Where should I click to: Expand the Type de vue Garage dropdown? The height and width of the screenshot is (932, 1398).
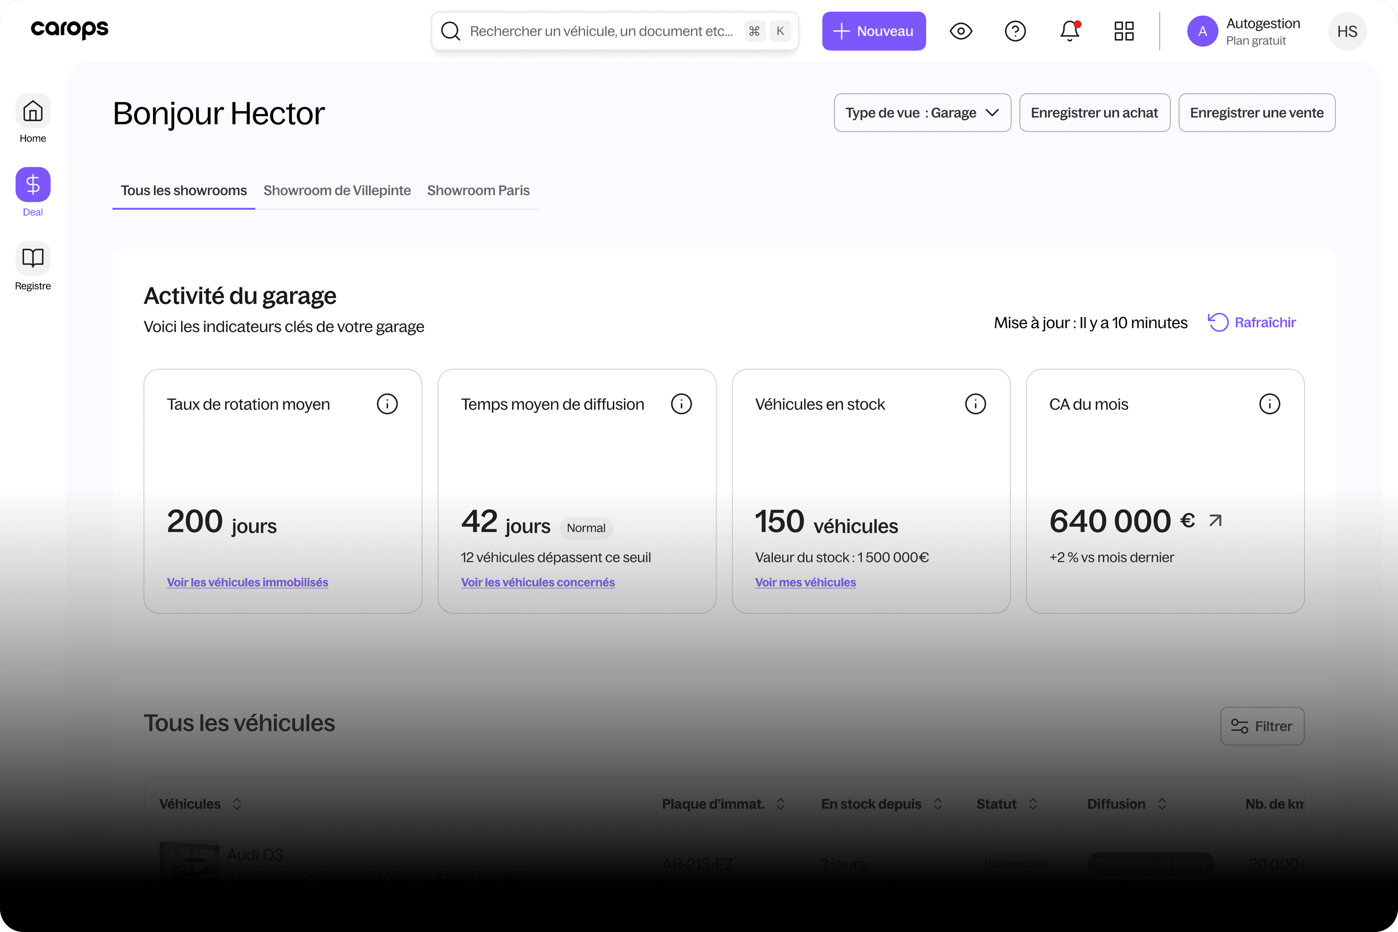click(922, 112)
